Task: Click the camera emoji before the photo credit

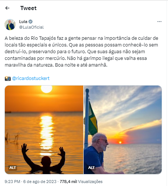Action: (x=8, y=78)
